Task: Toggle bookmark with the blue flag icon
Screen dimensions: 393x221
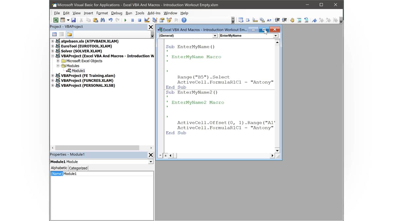Action: pos(314,20)
